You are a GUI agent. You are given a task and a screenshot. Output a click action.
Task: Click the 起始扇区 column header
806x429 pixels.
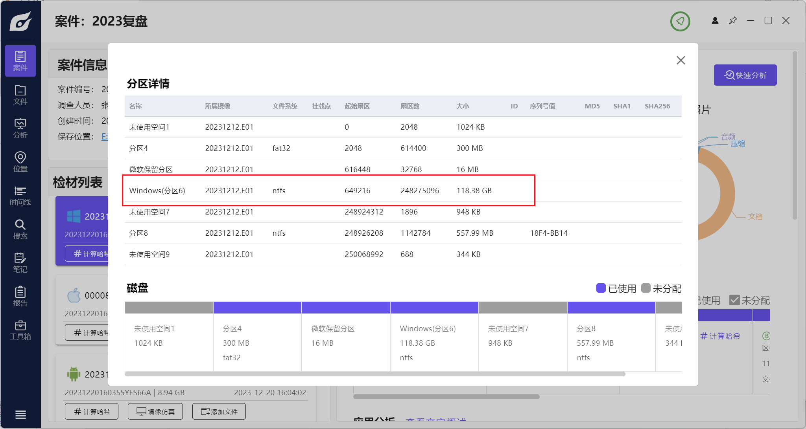coord(357,106)
